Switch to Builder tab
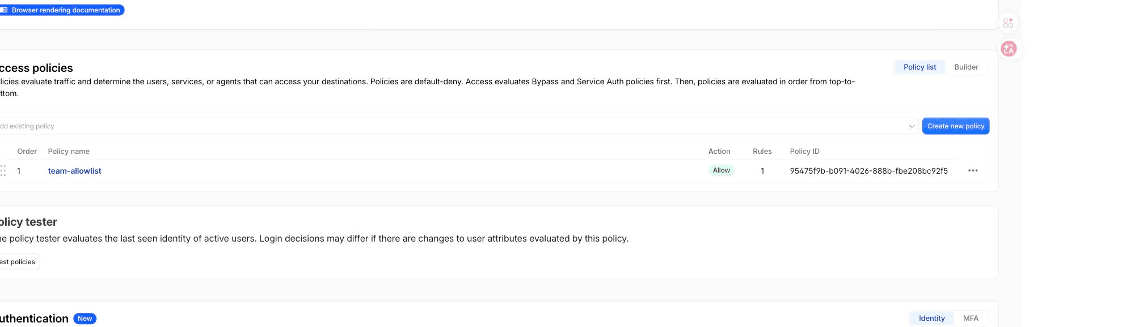The image size is (1122, 327). (x=966, y=67)
